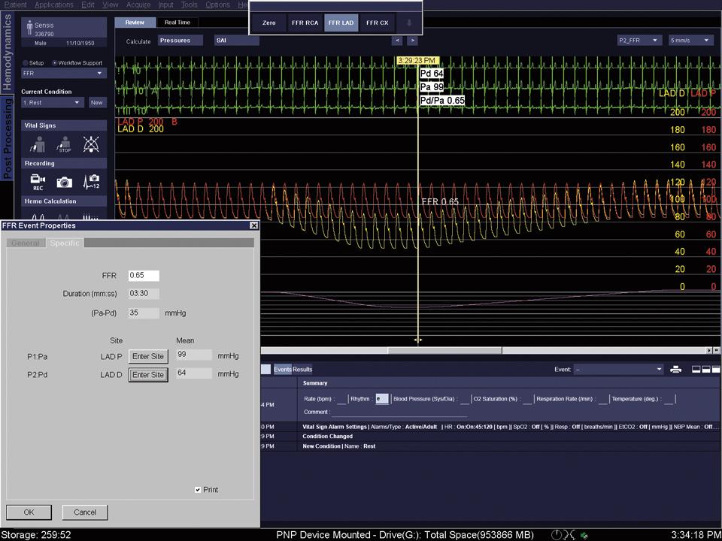The width and height of the screenshot is (722, 541).
Task: Start video recording with REC icon
Action: (x=38, y=181)
